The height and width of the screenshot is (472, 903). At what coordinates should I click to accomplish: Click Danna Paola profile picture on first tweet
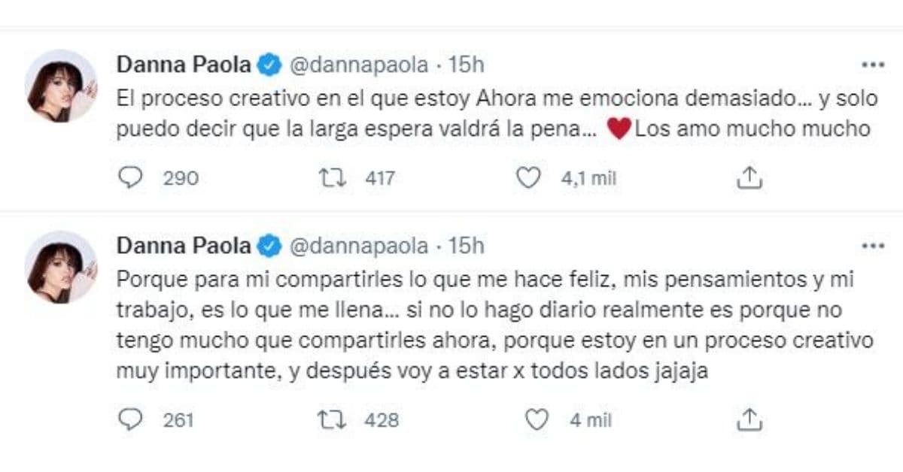click(62, 83)
